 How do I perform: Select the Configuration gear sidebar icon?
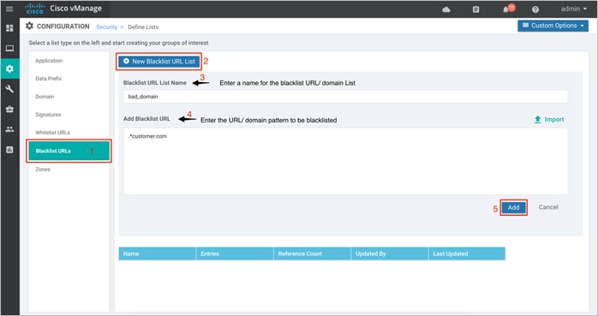coord(9,69)
